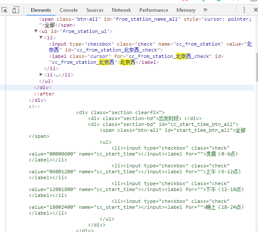
Task: Collapse the ul from_station_ul node
Action: [x=36, y=31]
